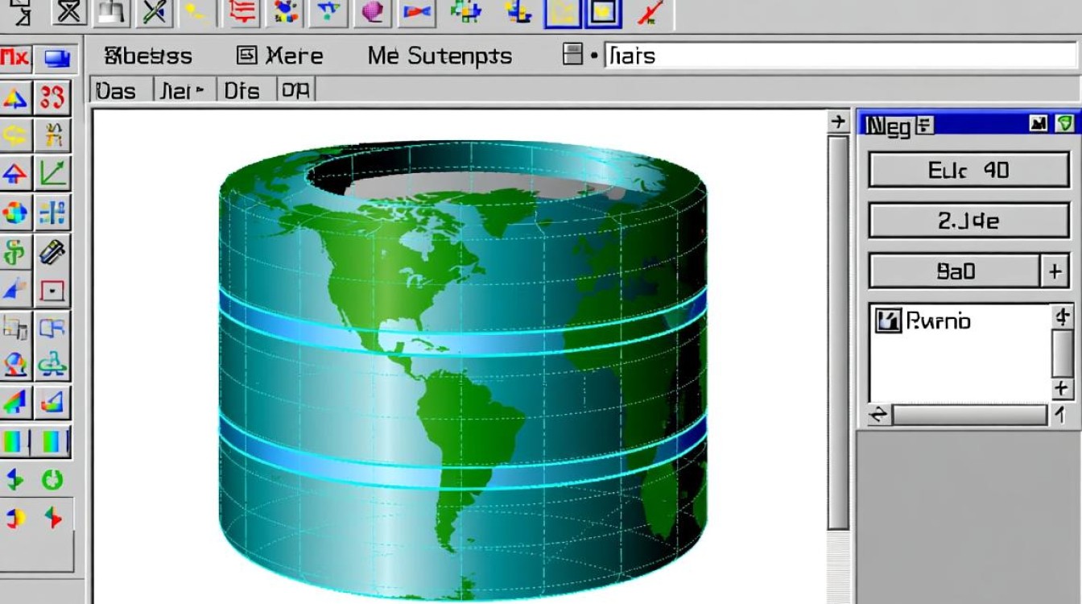Screen dimensions: 1082x604
Task: Click the purple sphere icon in top toolbar
Action: coord(373,11)
